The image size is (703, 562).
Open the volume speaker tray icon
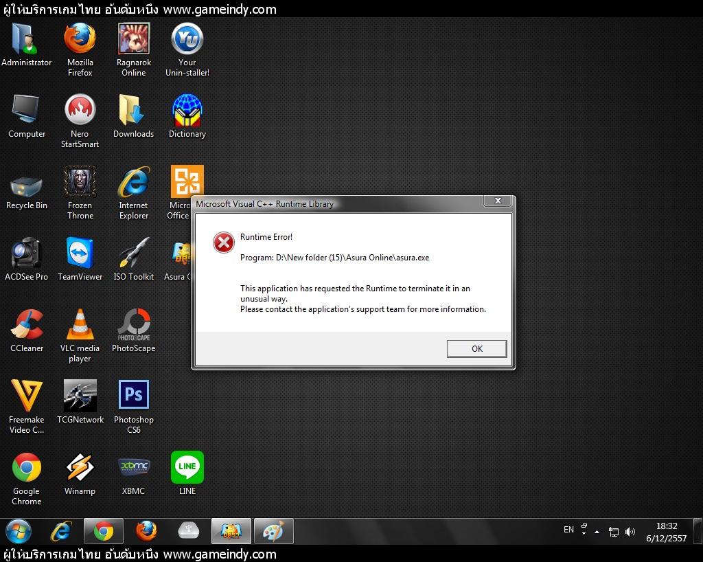click(630, 532)
